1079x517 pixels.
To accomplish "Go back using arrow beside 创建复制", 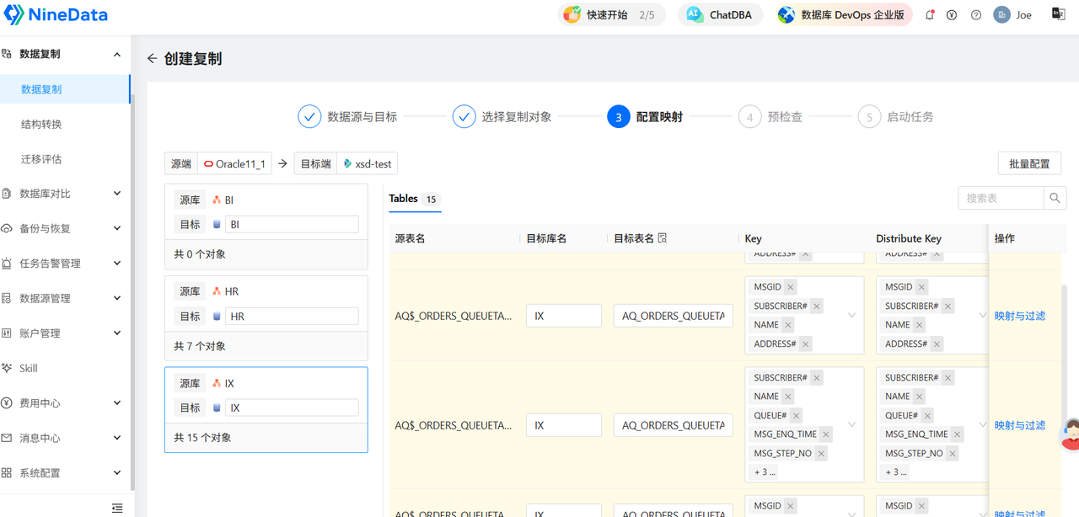I will (x=152, y=59).
